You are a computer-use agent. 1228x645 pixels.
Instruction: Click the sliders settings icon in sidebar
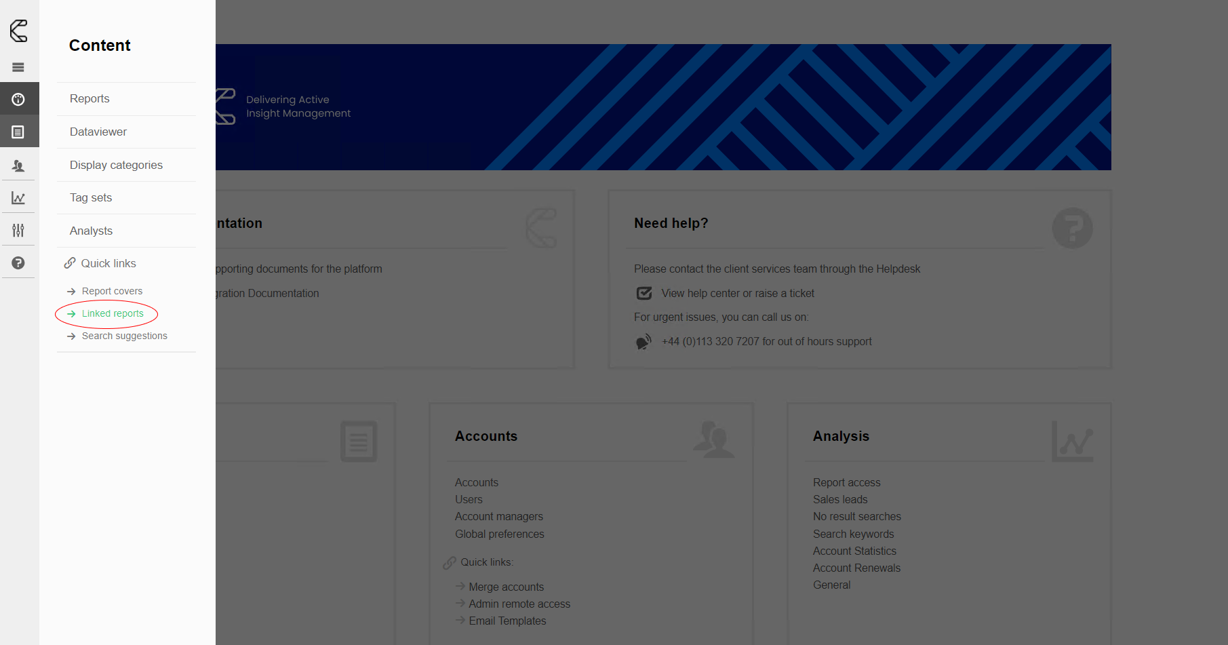pos(18,230)
